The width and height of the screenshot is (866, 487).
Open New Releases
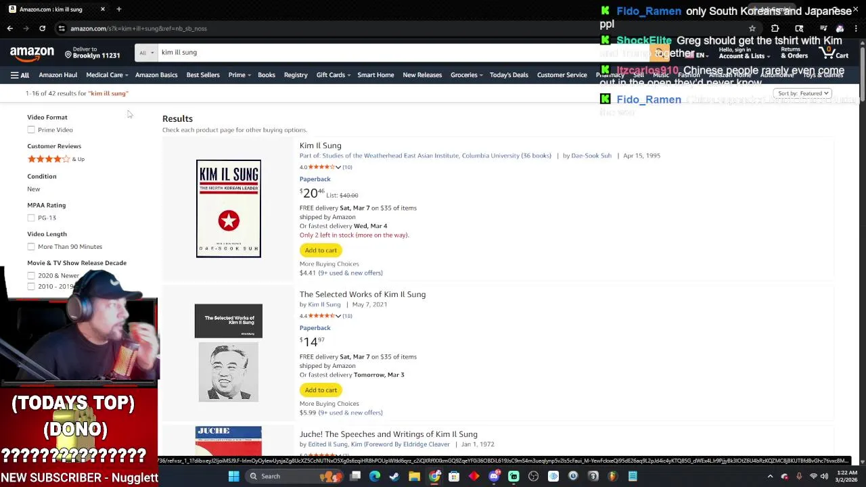[x=422, y=75]
